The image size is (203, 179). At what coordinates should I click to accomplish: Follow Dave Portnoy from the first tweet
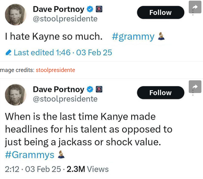coord(160,13)
